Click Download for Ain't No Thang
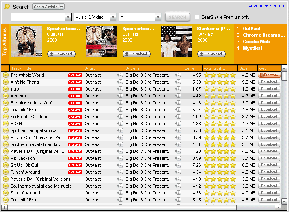 click(x=269, y=82)
